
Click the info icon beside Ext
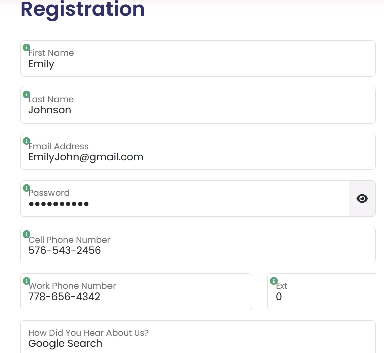(273, 281)
